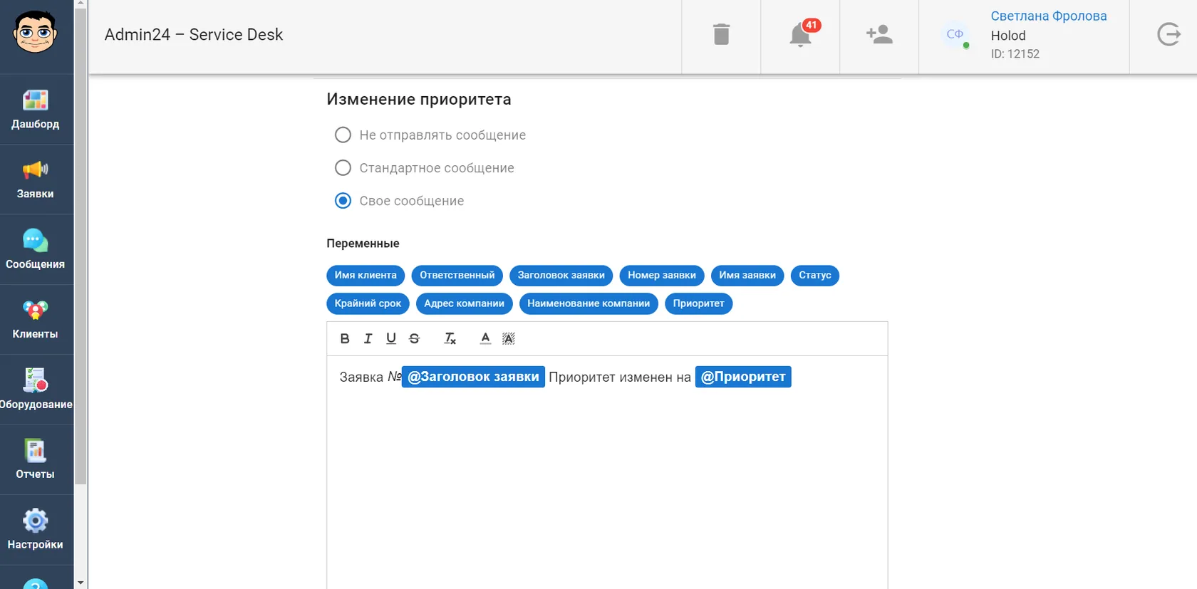Toggle bold formatting in editor

tap(345, 339)
